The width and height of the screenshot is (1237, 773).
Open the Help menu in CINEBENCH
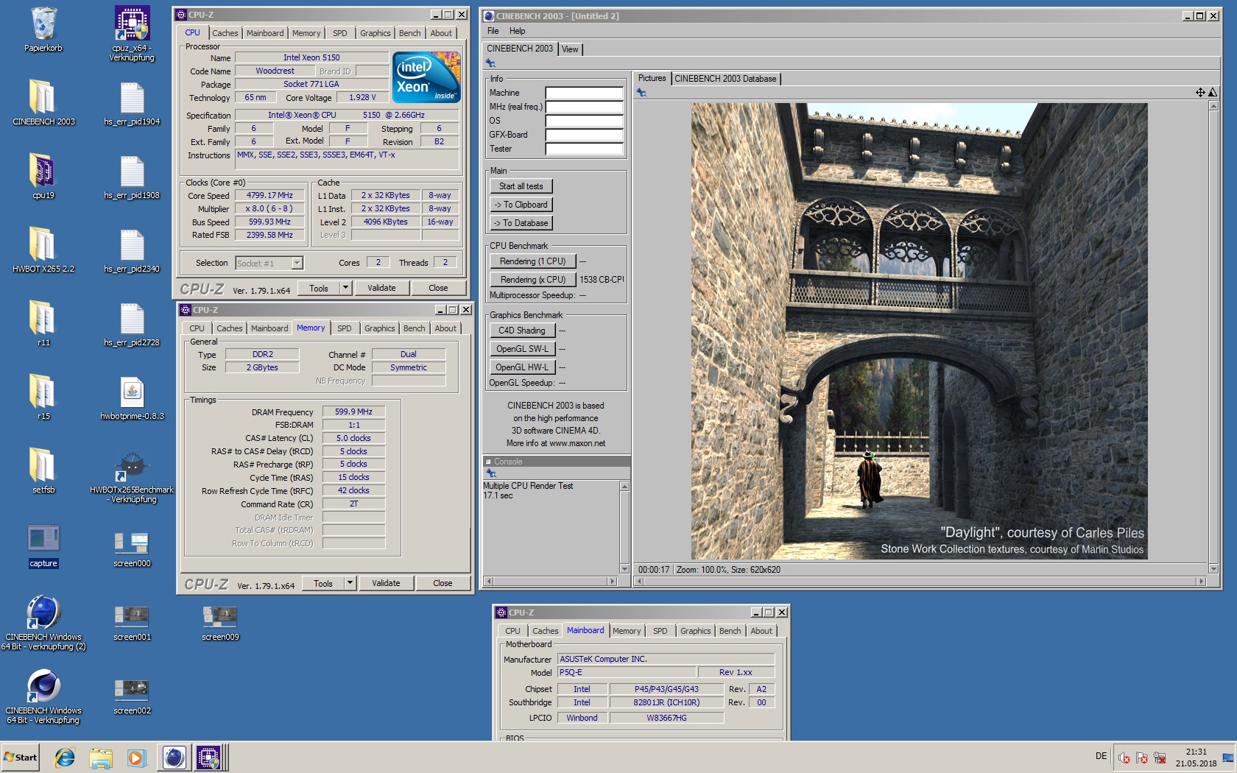tap(517, 31)
